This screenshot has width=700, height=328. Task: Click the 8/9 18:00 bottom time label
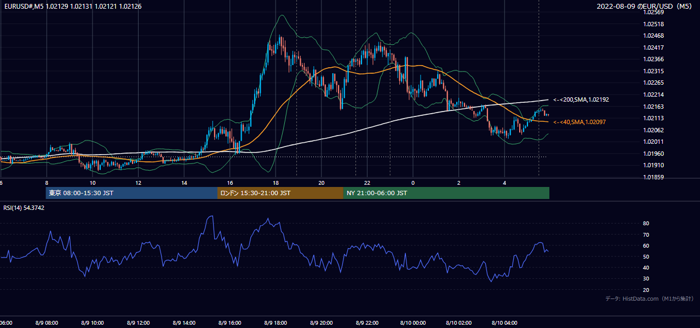click(276, 323)
